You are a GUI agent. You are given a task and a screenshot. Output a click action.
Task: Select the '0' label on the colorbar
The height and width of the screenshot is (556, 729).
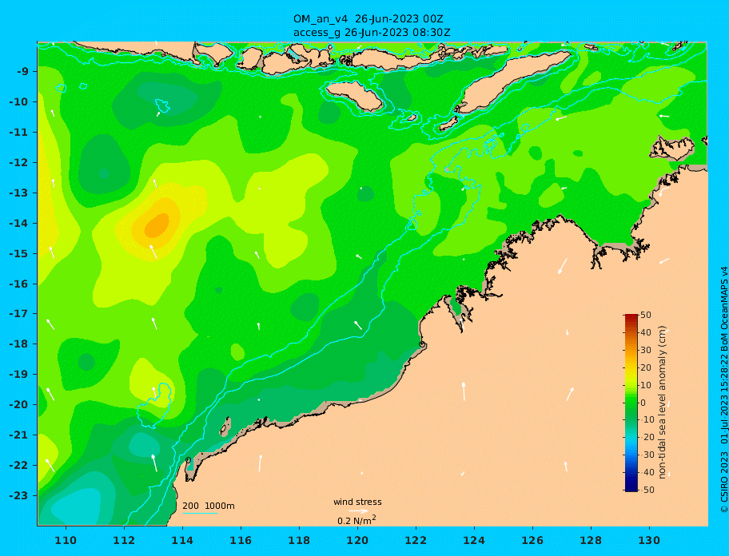point(643,403)
